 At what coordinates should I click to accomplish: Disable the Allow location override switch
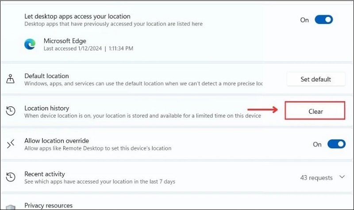coord(336,144)
